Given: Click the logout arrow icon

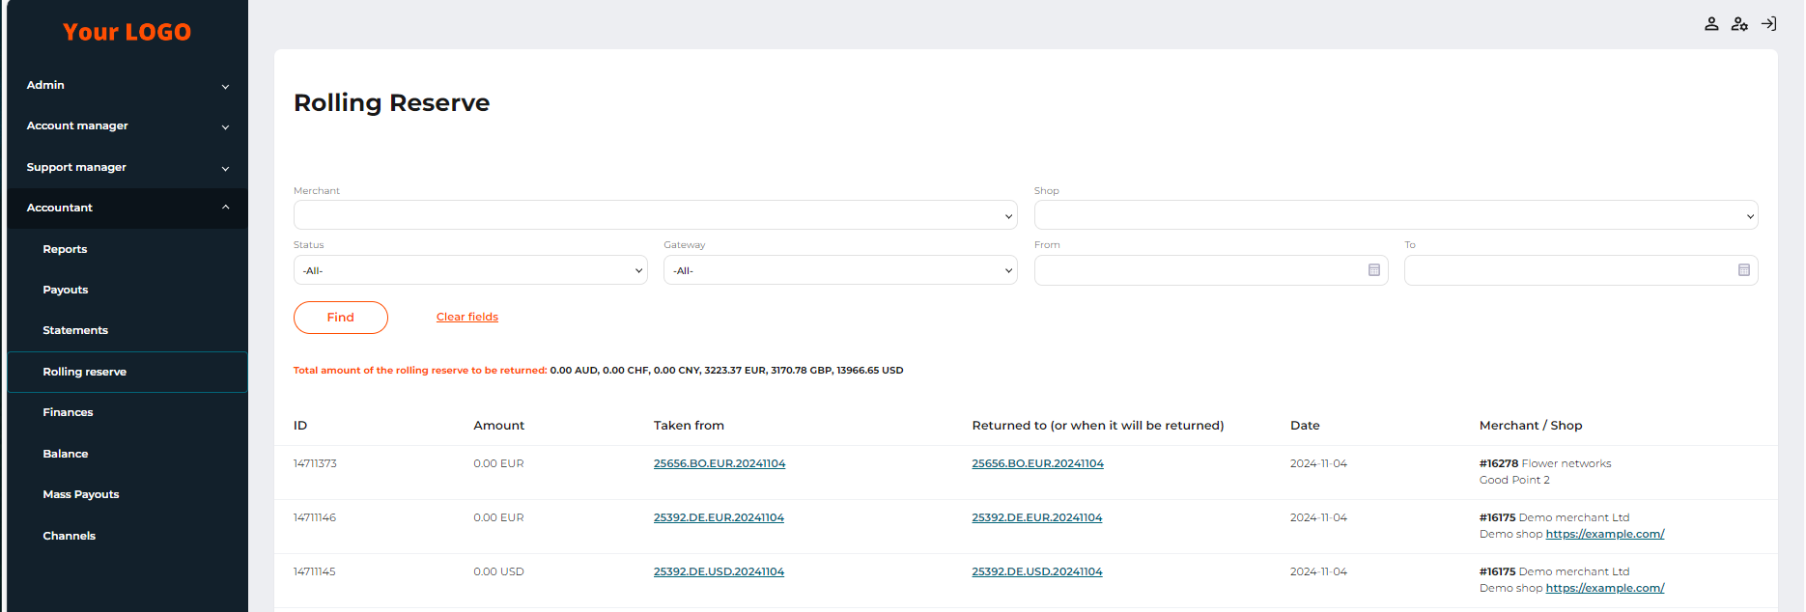Looking at the screenshot, I should [x=1768, y=24].
